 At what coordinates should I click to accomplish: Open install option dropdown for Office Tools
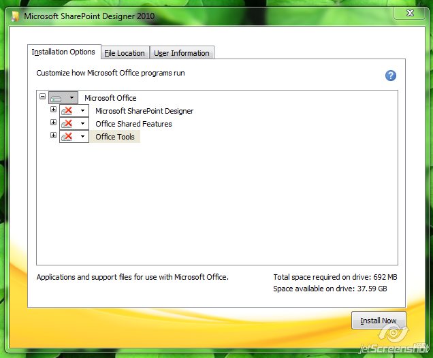click(74, 136)
